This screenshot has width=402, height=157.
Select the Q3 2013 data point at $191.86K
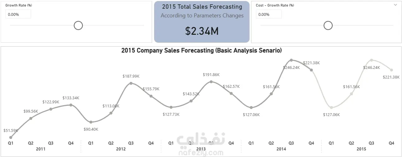tap(211, 82)
